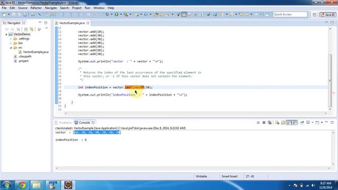Click the Open Perspective icon

point(315,15)
